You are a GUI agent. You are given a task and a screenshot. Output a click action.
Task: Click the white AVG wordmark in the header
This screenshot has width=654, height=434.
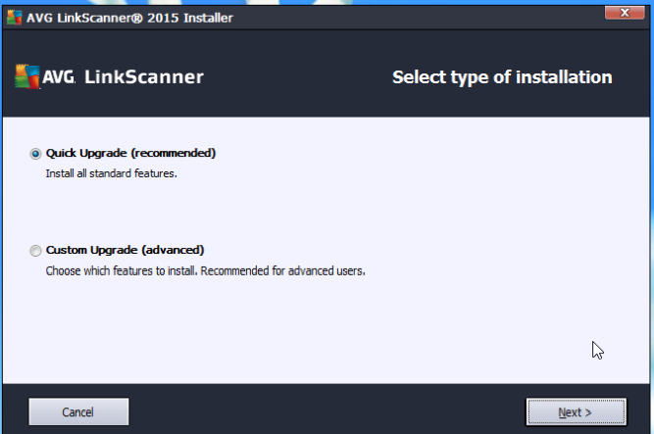click(58, 77)
